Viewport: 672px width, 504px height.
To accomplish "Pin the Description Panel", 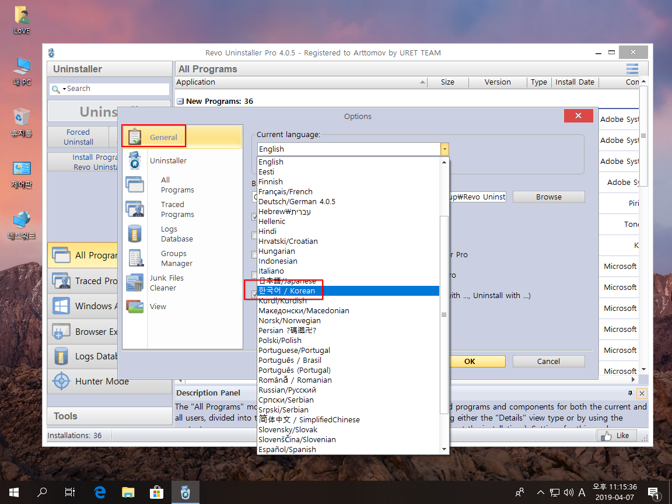I will (x=630, y=393).
